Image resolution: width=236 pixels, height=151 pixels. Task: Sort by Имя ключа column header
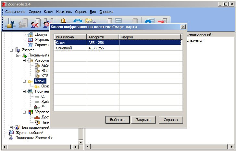point(70,37)
